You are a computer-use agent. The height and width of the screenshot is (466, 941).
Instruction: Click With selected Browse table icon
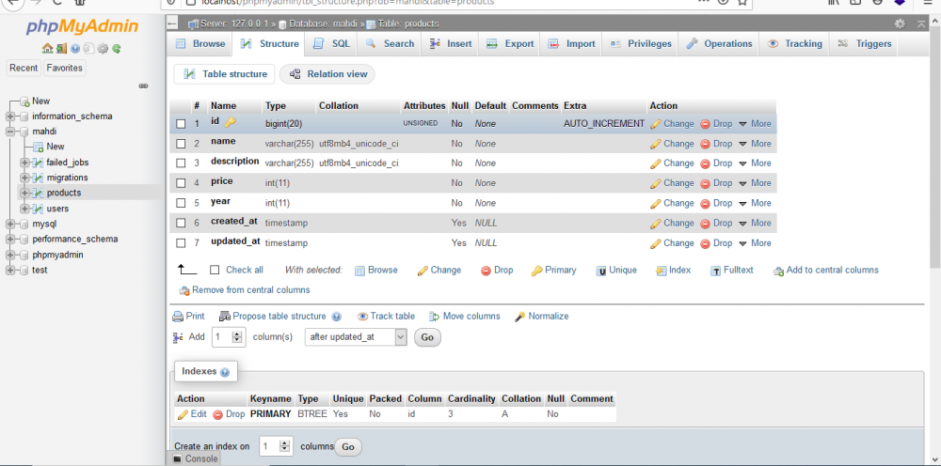pyautogui.click(x=360, y=271)
